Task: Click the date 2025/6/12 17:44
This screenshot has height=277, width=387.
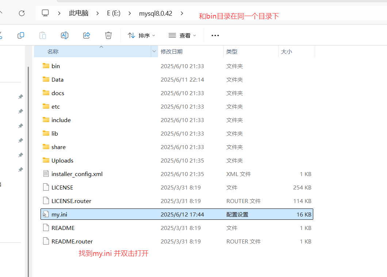Action: pyautogui.click(x=182, y=214)
